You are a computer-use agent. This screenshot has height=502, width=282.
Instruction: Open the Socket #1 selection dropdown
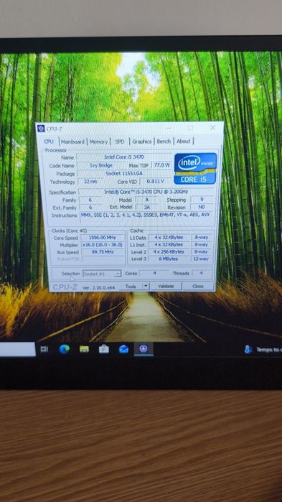(x=102, y=274)
